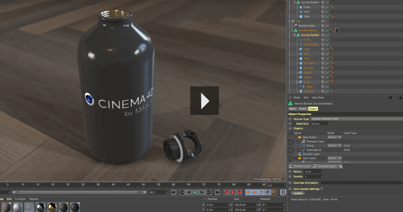Toggle the green enable checkmark on the Cube object

coord(328,49)
